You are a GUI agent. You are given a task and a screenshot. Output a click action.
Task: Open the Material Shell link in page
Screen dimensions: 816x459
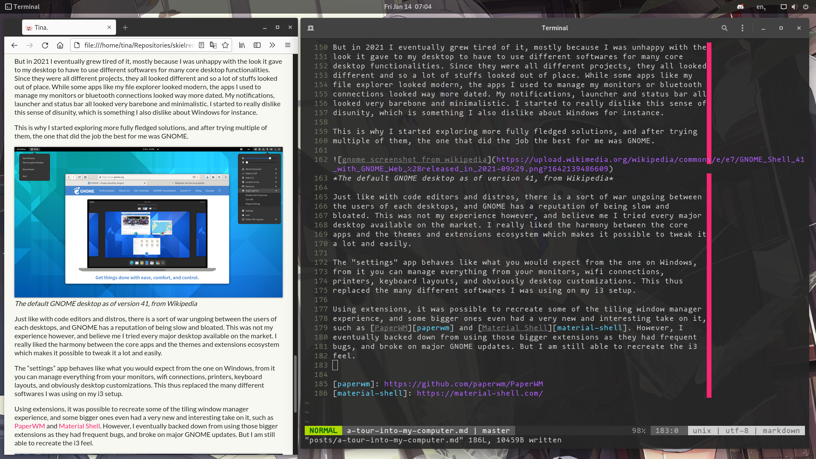coord(79,426)
